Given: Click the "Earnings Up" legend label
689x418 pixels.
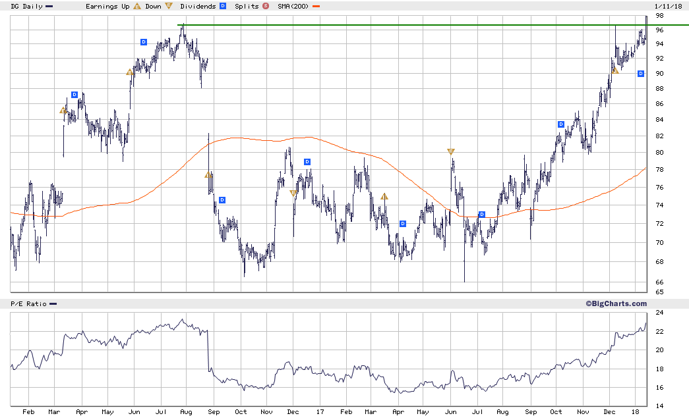Looking at the screenshot, I should [107, 6].
